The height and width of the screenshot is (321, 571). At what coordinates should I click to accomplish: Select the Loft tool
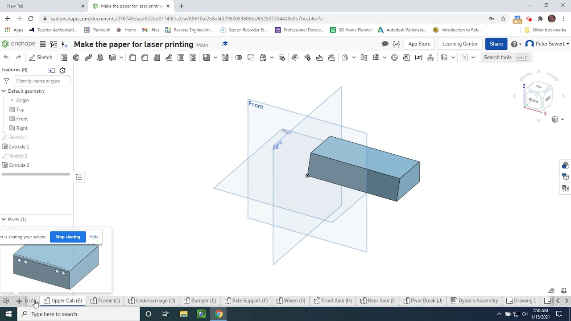pyautogui.click(x=100, y=58)
